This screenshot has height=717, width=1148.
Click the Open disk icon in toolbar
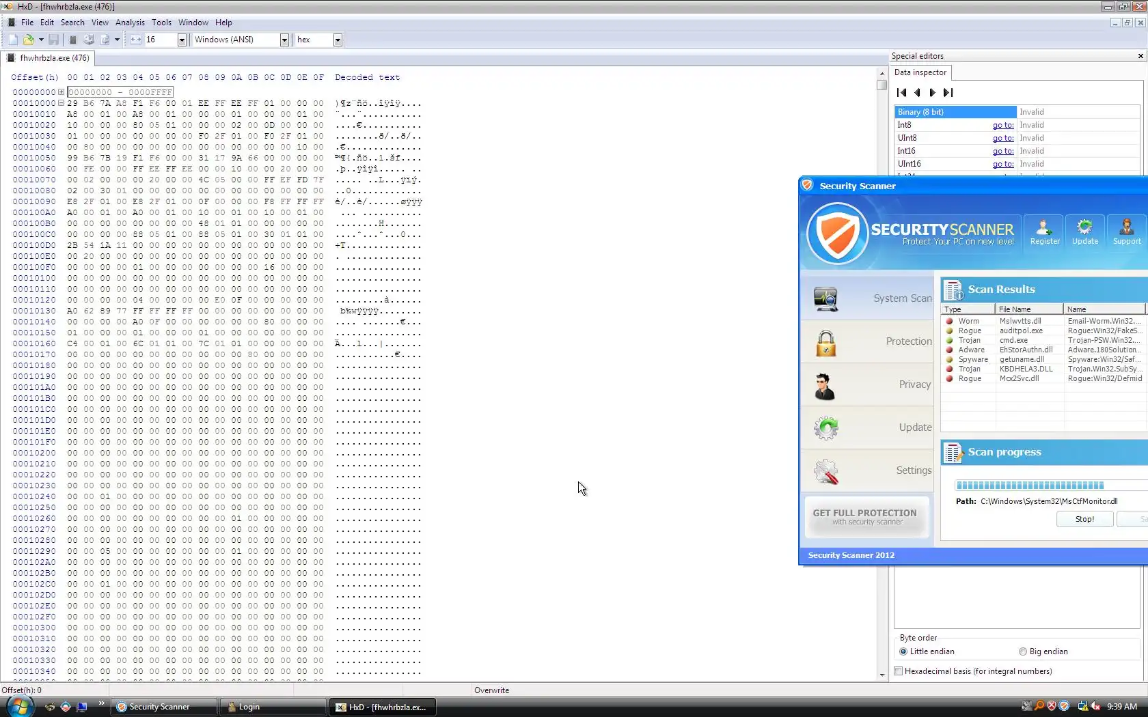coord(89,40)
